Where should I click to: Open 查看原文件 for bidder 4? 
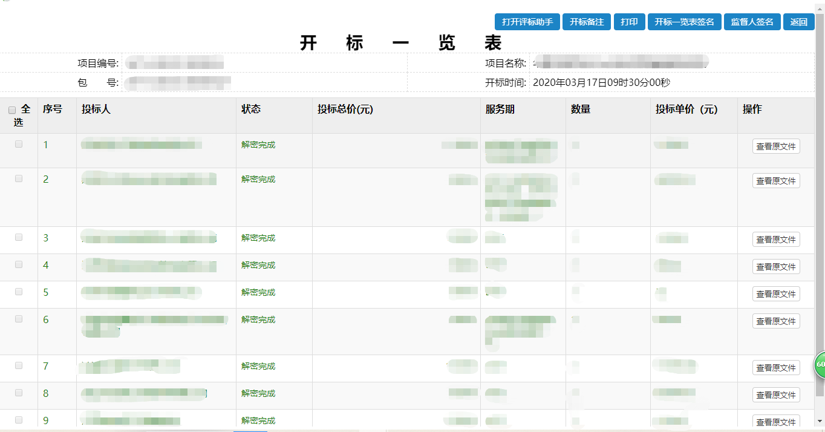click(x=775, y=267)
